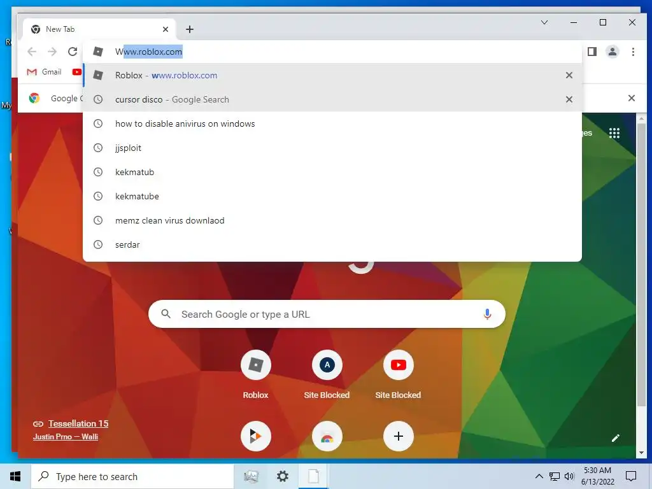
Task: Add a shortcut with the plus tile
Action: click(399, 436)
